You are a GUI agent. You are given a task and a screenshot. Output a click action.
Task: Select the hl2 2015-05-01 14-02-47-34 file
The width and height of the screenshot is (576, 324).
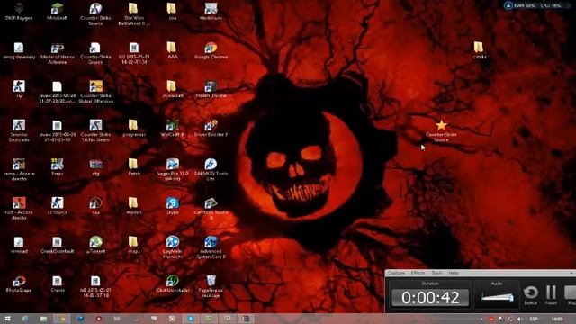click(x=134, y=53)
